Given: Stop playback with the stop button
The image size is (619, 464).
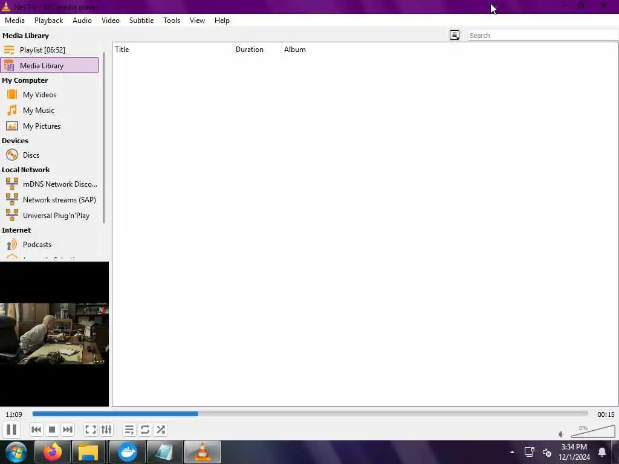Looking at the screenshot, I should click(52, 430).
